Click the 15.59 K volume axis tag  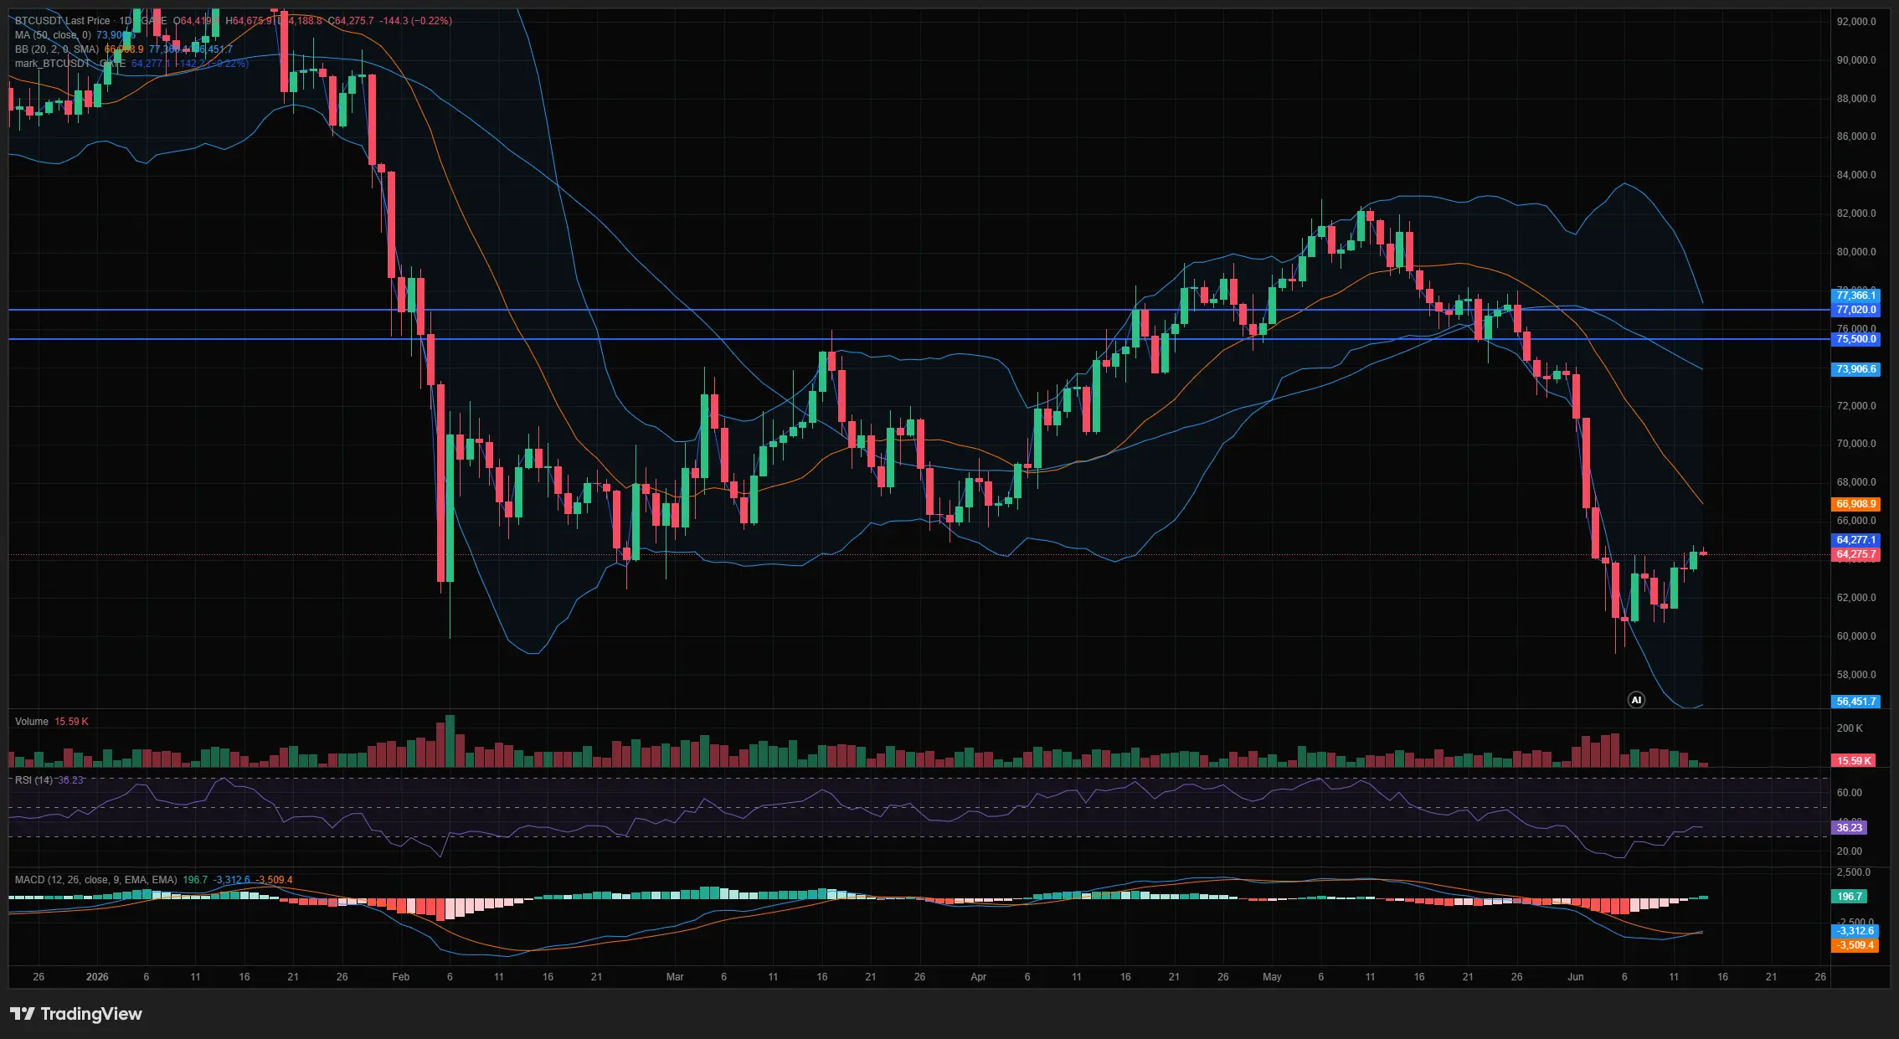(x=1853, y=761)
